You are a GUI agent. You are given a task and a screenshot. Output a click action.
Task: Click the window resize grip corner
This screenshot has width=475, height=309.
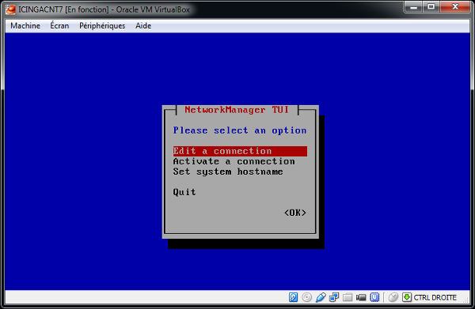(465, 300)
